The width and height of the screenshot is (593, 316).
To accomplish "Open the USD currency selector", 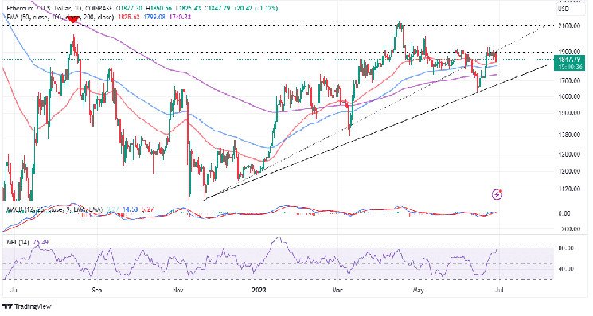I will coord(564,9).
